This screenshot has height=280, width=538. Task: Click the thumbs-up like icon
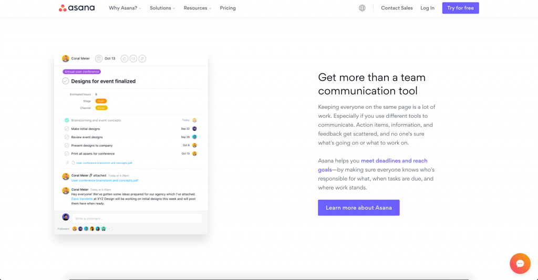pyautogui.click(x=125, y=58)
